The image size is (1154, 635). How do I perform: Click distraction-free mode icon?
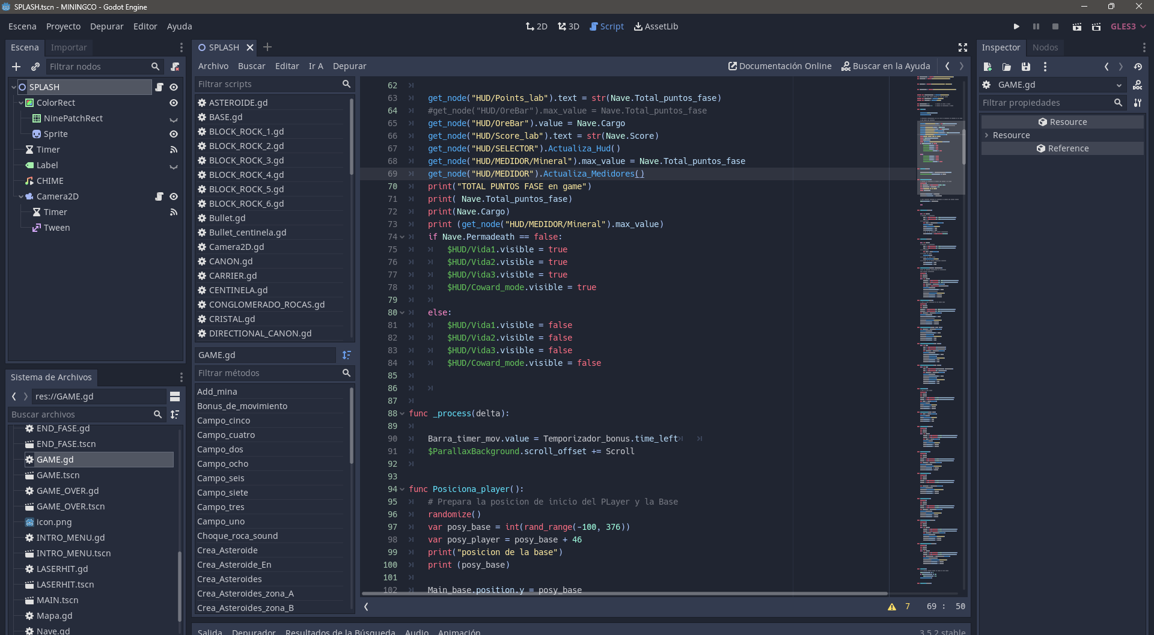[x=962, y=47]
